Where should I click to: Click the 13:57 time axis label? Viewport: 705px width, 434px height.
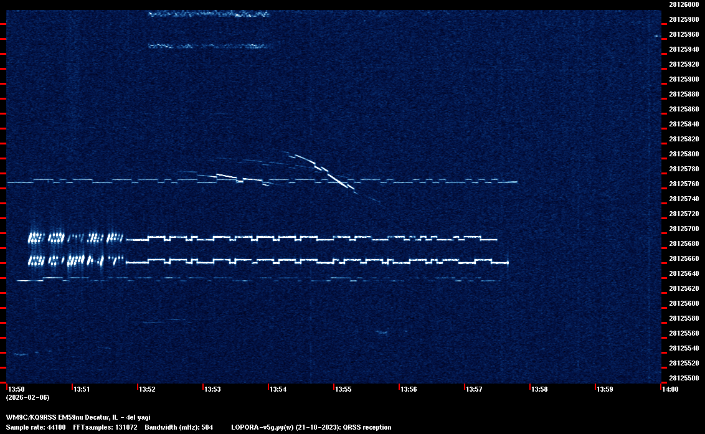point(474,389)
